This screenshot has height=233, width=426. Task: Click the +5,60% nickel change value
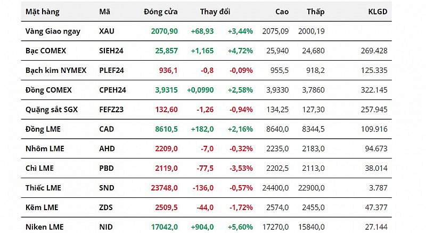[240, 227]
